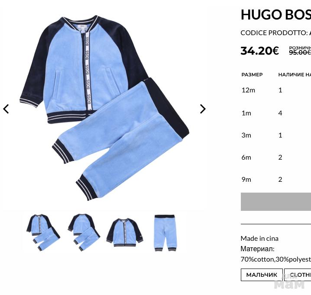Viewport: 311px width, 295px height.
Task: Click the previous image arrow
Action: pos(6,109)
